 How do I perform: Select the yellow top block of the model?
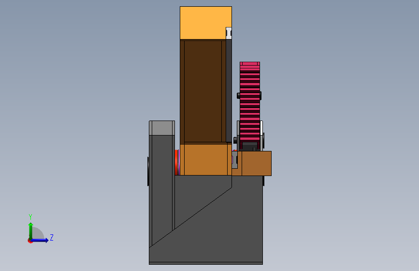(x=205, y=23)
